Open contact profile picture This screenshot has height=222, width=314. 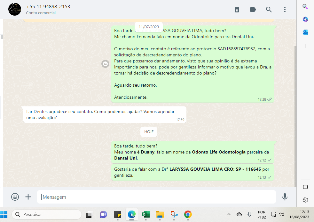(x=15, y=9)
